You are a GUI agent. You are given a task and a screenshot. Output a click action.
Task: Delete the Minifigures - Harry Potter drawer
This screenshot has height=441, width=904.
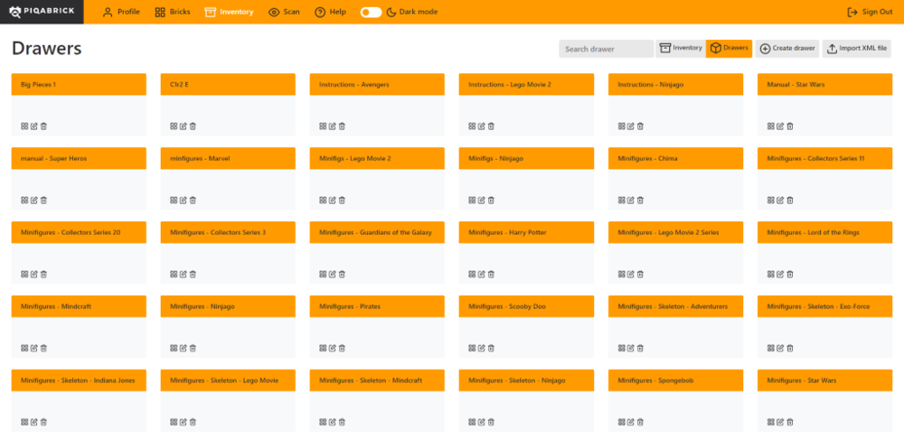491,275
